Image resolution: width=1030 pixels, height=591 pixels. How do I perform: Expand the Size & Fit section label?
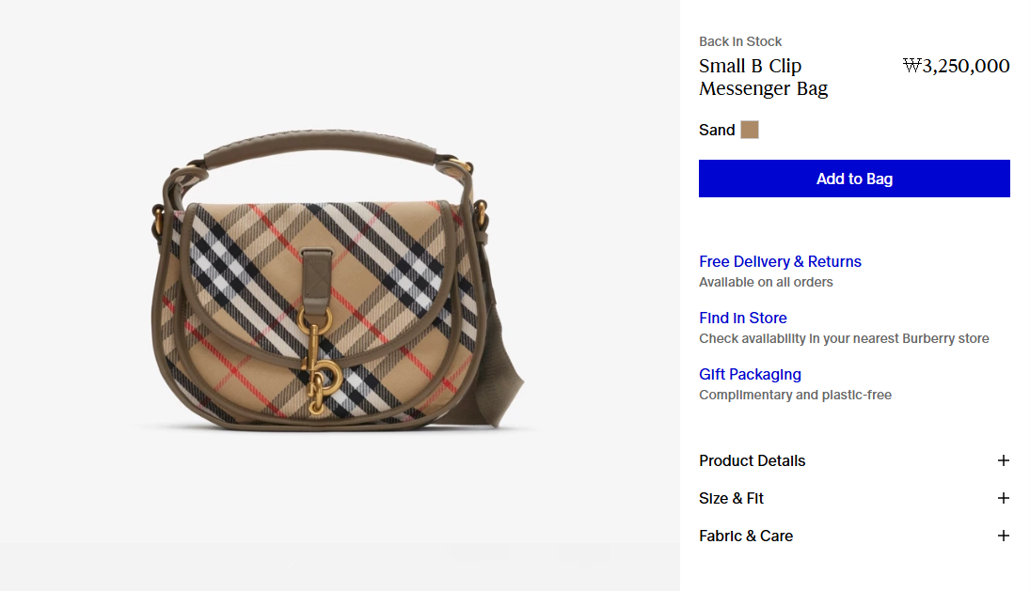tap(731, 498)
